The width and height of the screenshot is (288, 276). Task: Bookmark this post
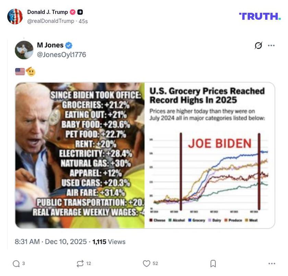213,263
